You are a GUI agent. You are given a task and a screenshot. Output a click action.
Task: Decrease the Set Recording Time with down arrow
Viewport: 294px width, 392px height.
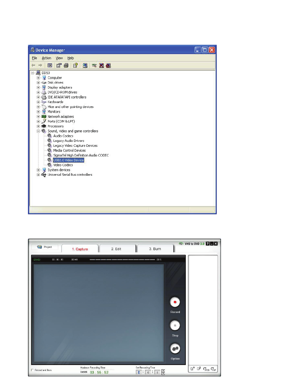click(163, 374)
